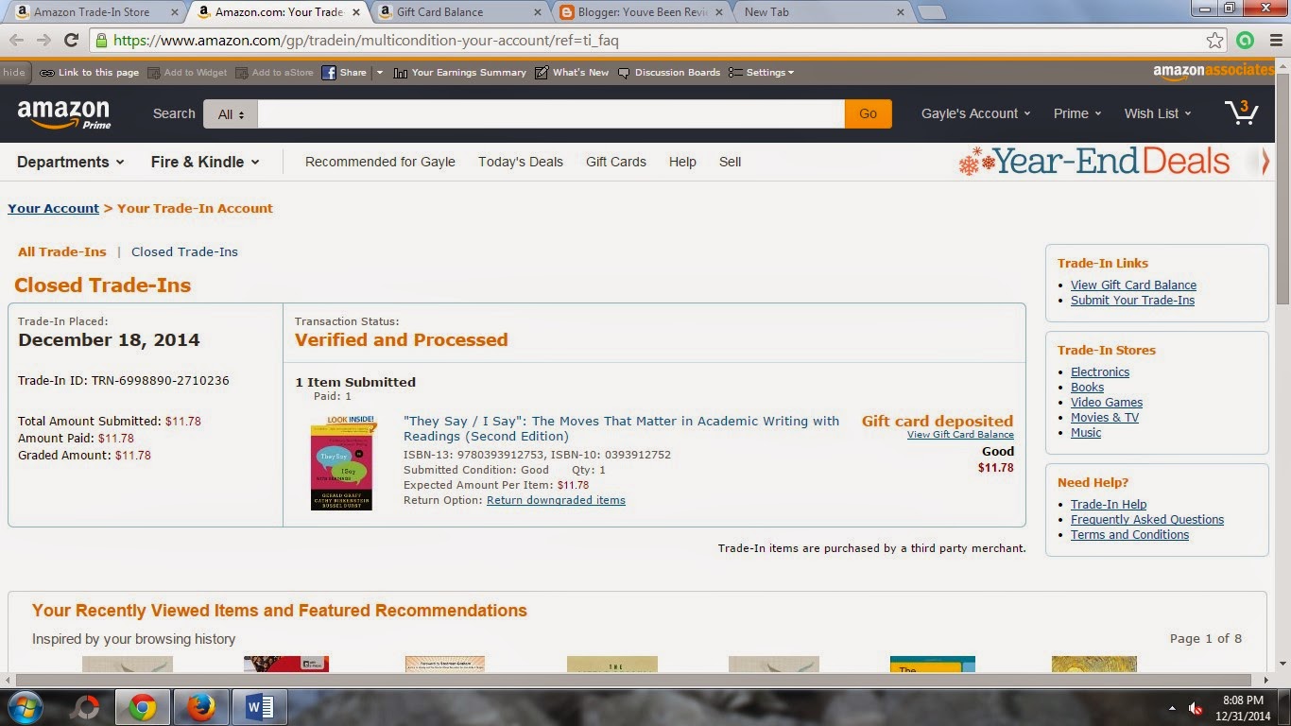Viewport: 1291px width, 726px height.
Task: Open the green extension icon in Chrome toolbar
Action: (1245, 41)
